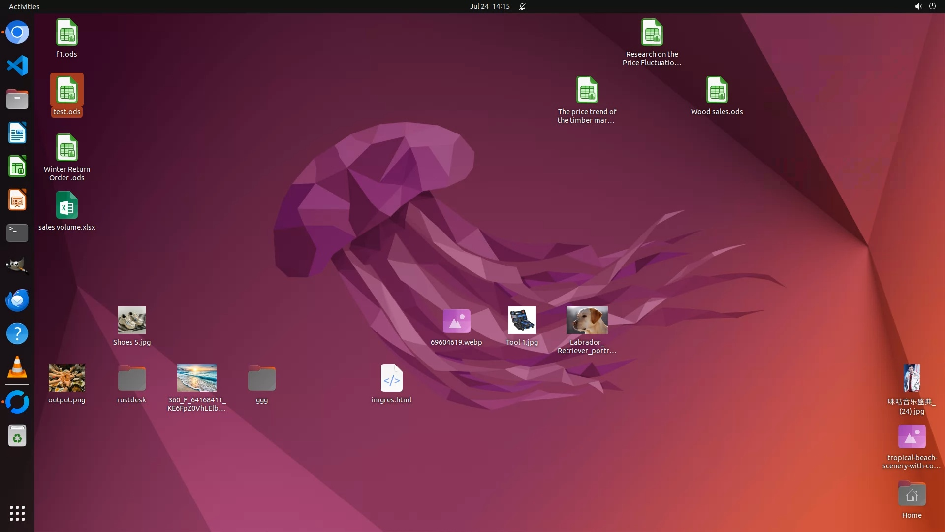The height and width of the screenshot is (532, 945).
Task: Open LibreOffice Calc in the dock
Action: 17,166
